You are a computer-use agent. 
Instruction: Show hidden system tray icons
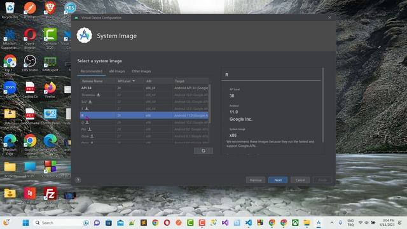(332, 223)
